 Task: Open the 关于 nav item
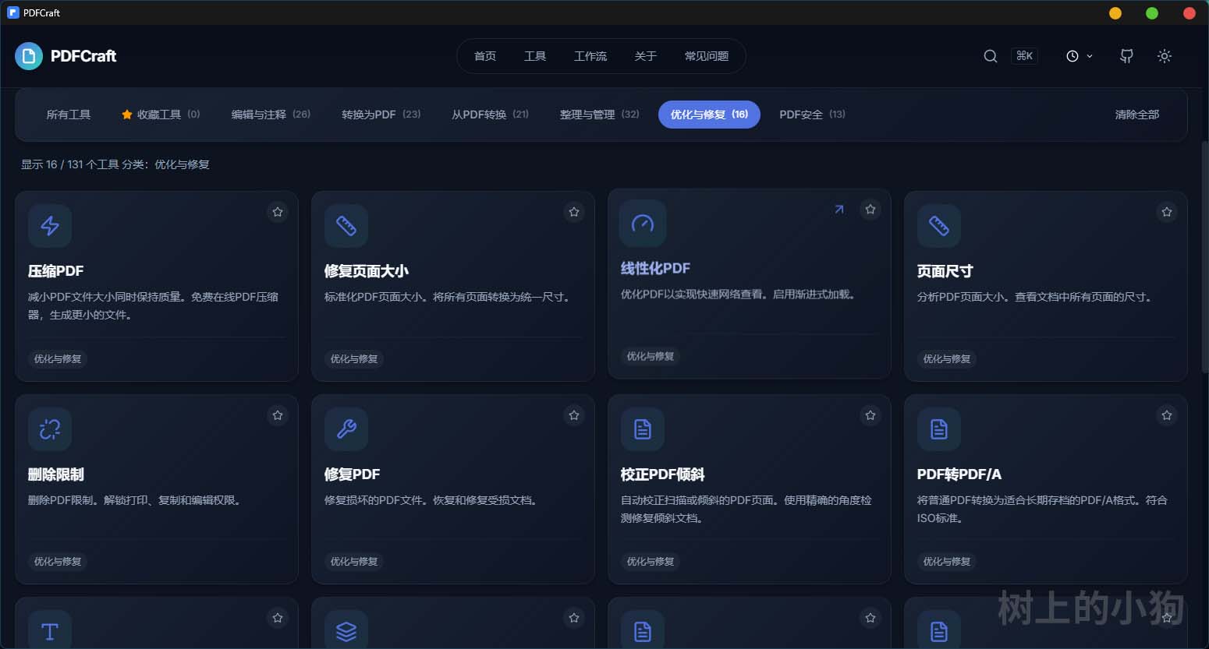646,56
